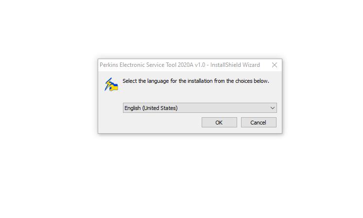This screenshot has height=218, width=363.
Task: Click 'InstallShield Wizard' in the window title
Action: tap(235, 65)
